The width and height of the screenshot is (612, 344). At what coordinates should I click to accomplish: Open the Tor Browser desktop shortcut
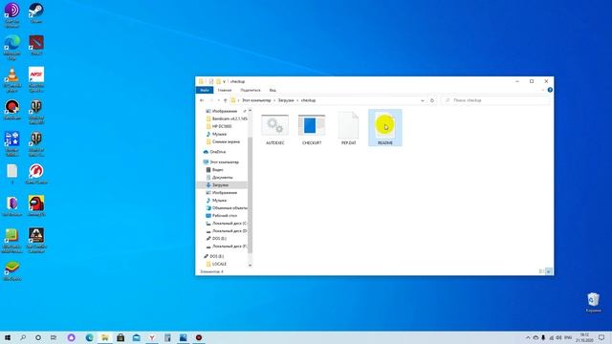12,14
